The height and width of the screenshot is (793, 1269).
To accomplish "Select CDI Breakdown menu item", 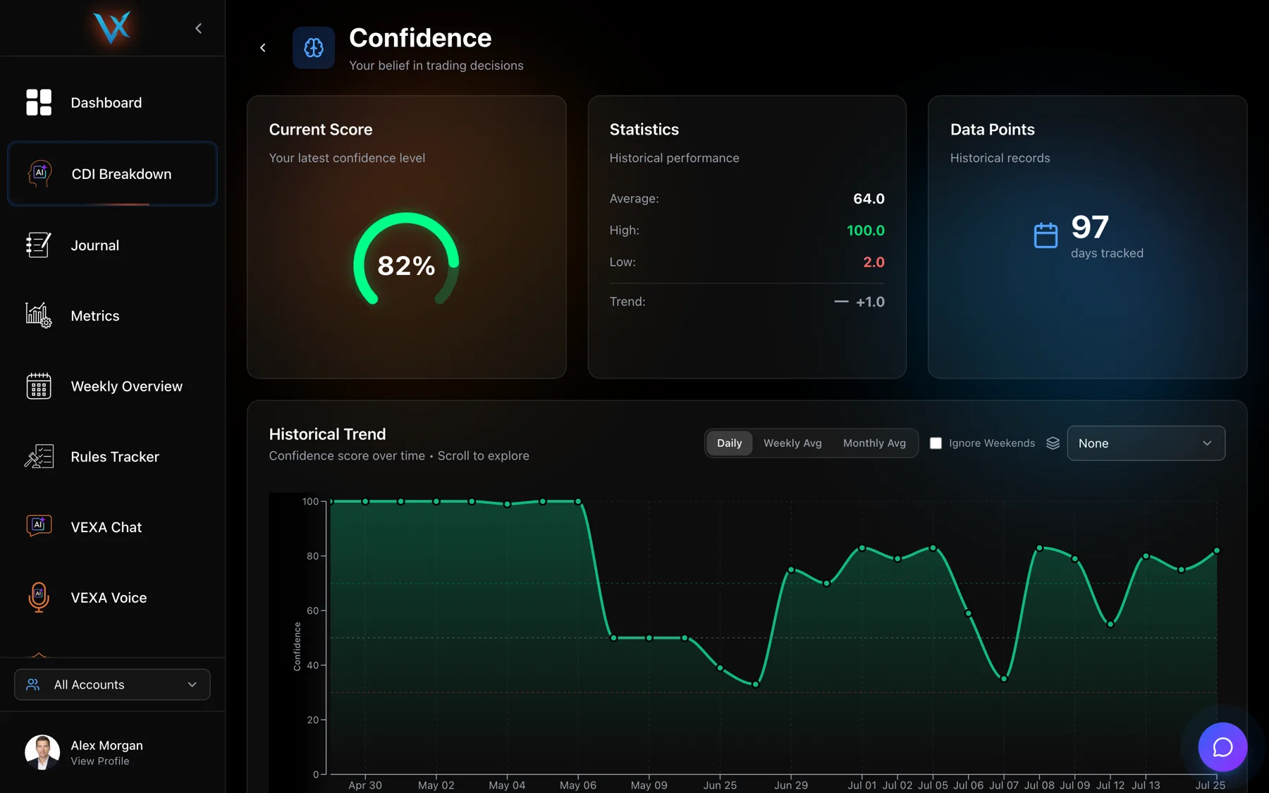I will pos(113,173).
